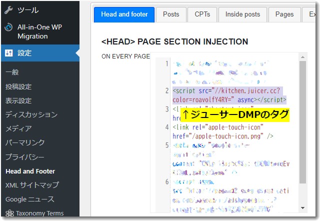Click the "ON EVERY PAGE" label
The width and height of the screenshot is (320, 221).
click(x=125, y=56)
